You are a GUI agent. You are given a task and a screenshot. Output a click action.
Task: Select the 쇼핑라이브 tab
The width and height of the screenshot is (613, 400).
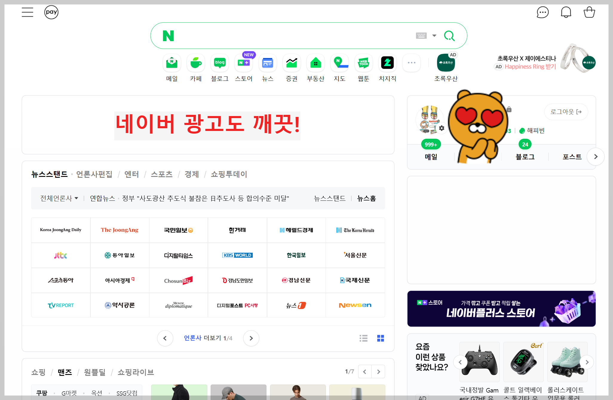136,372
